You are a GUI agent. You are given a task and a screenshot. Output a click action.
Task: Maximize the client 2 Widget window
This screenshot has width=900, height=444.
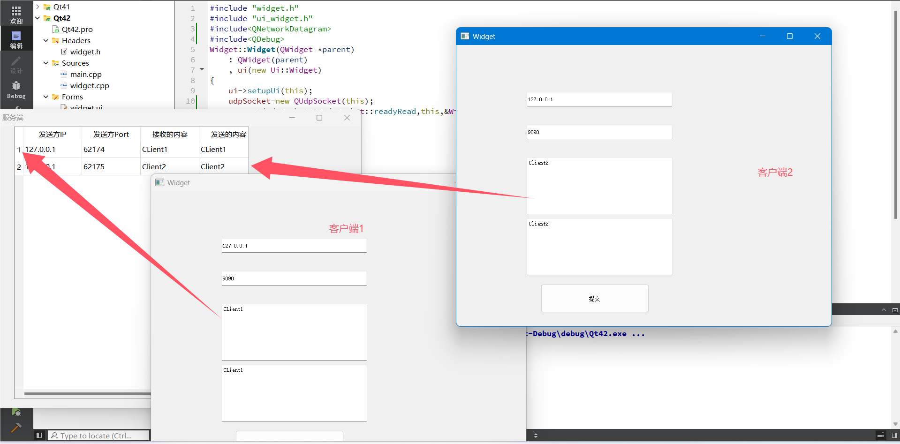pos(790,36)
